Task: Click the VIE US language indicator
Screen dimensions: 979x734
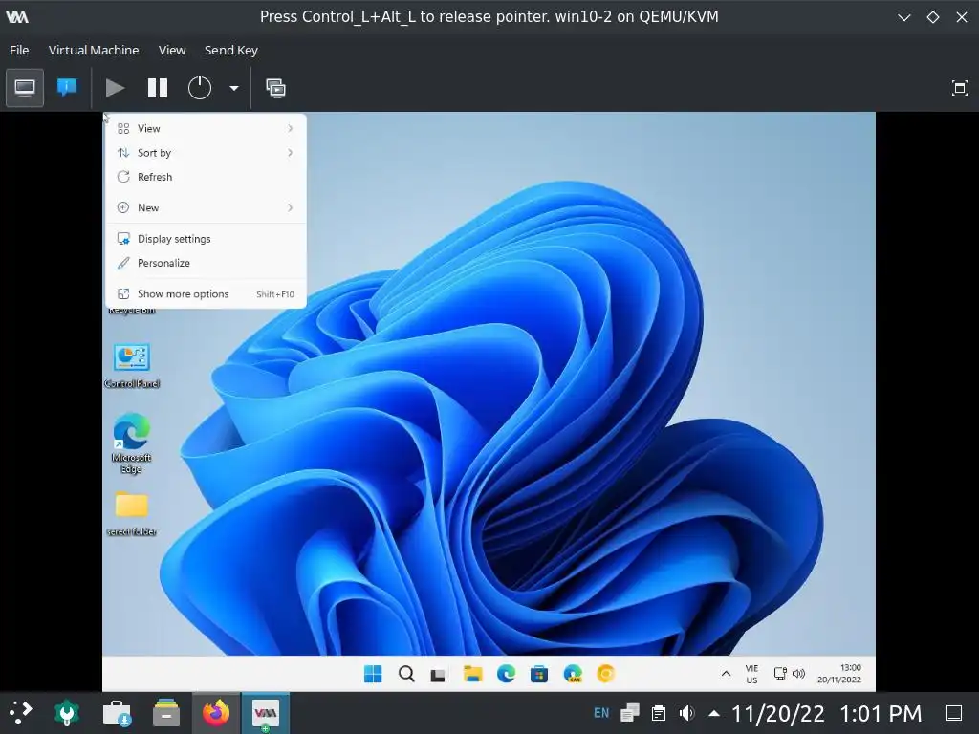Action: [751, 674]
